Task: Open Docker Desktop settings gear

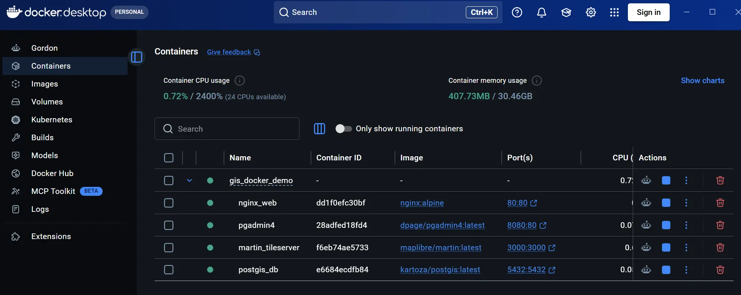Action: coord(591,12)
